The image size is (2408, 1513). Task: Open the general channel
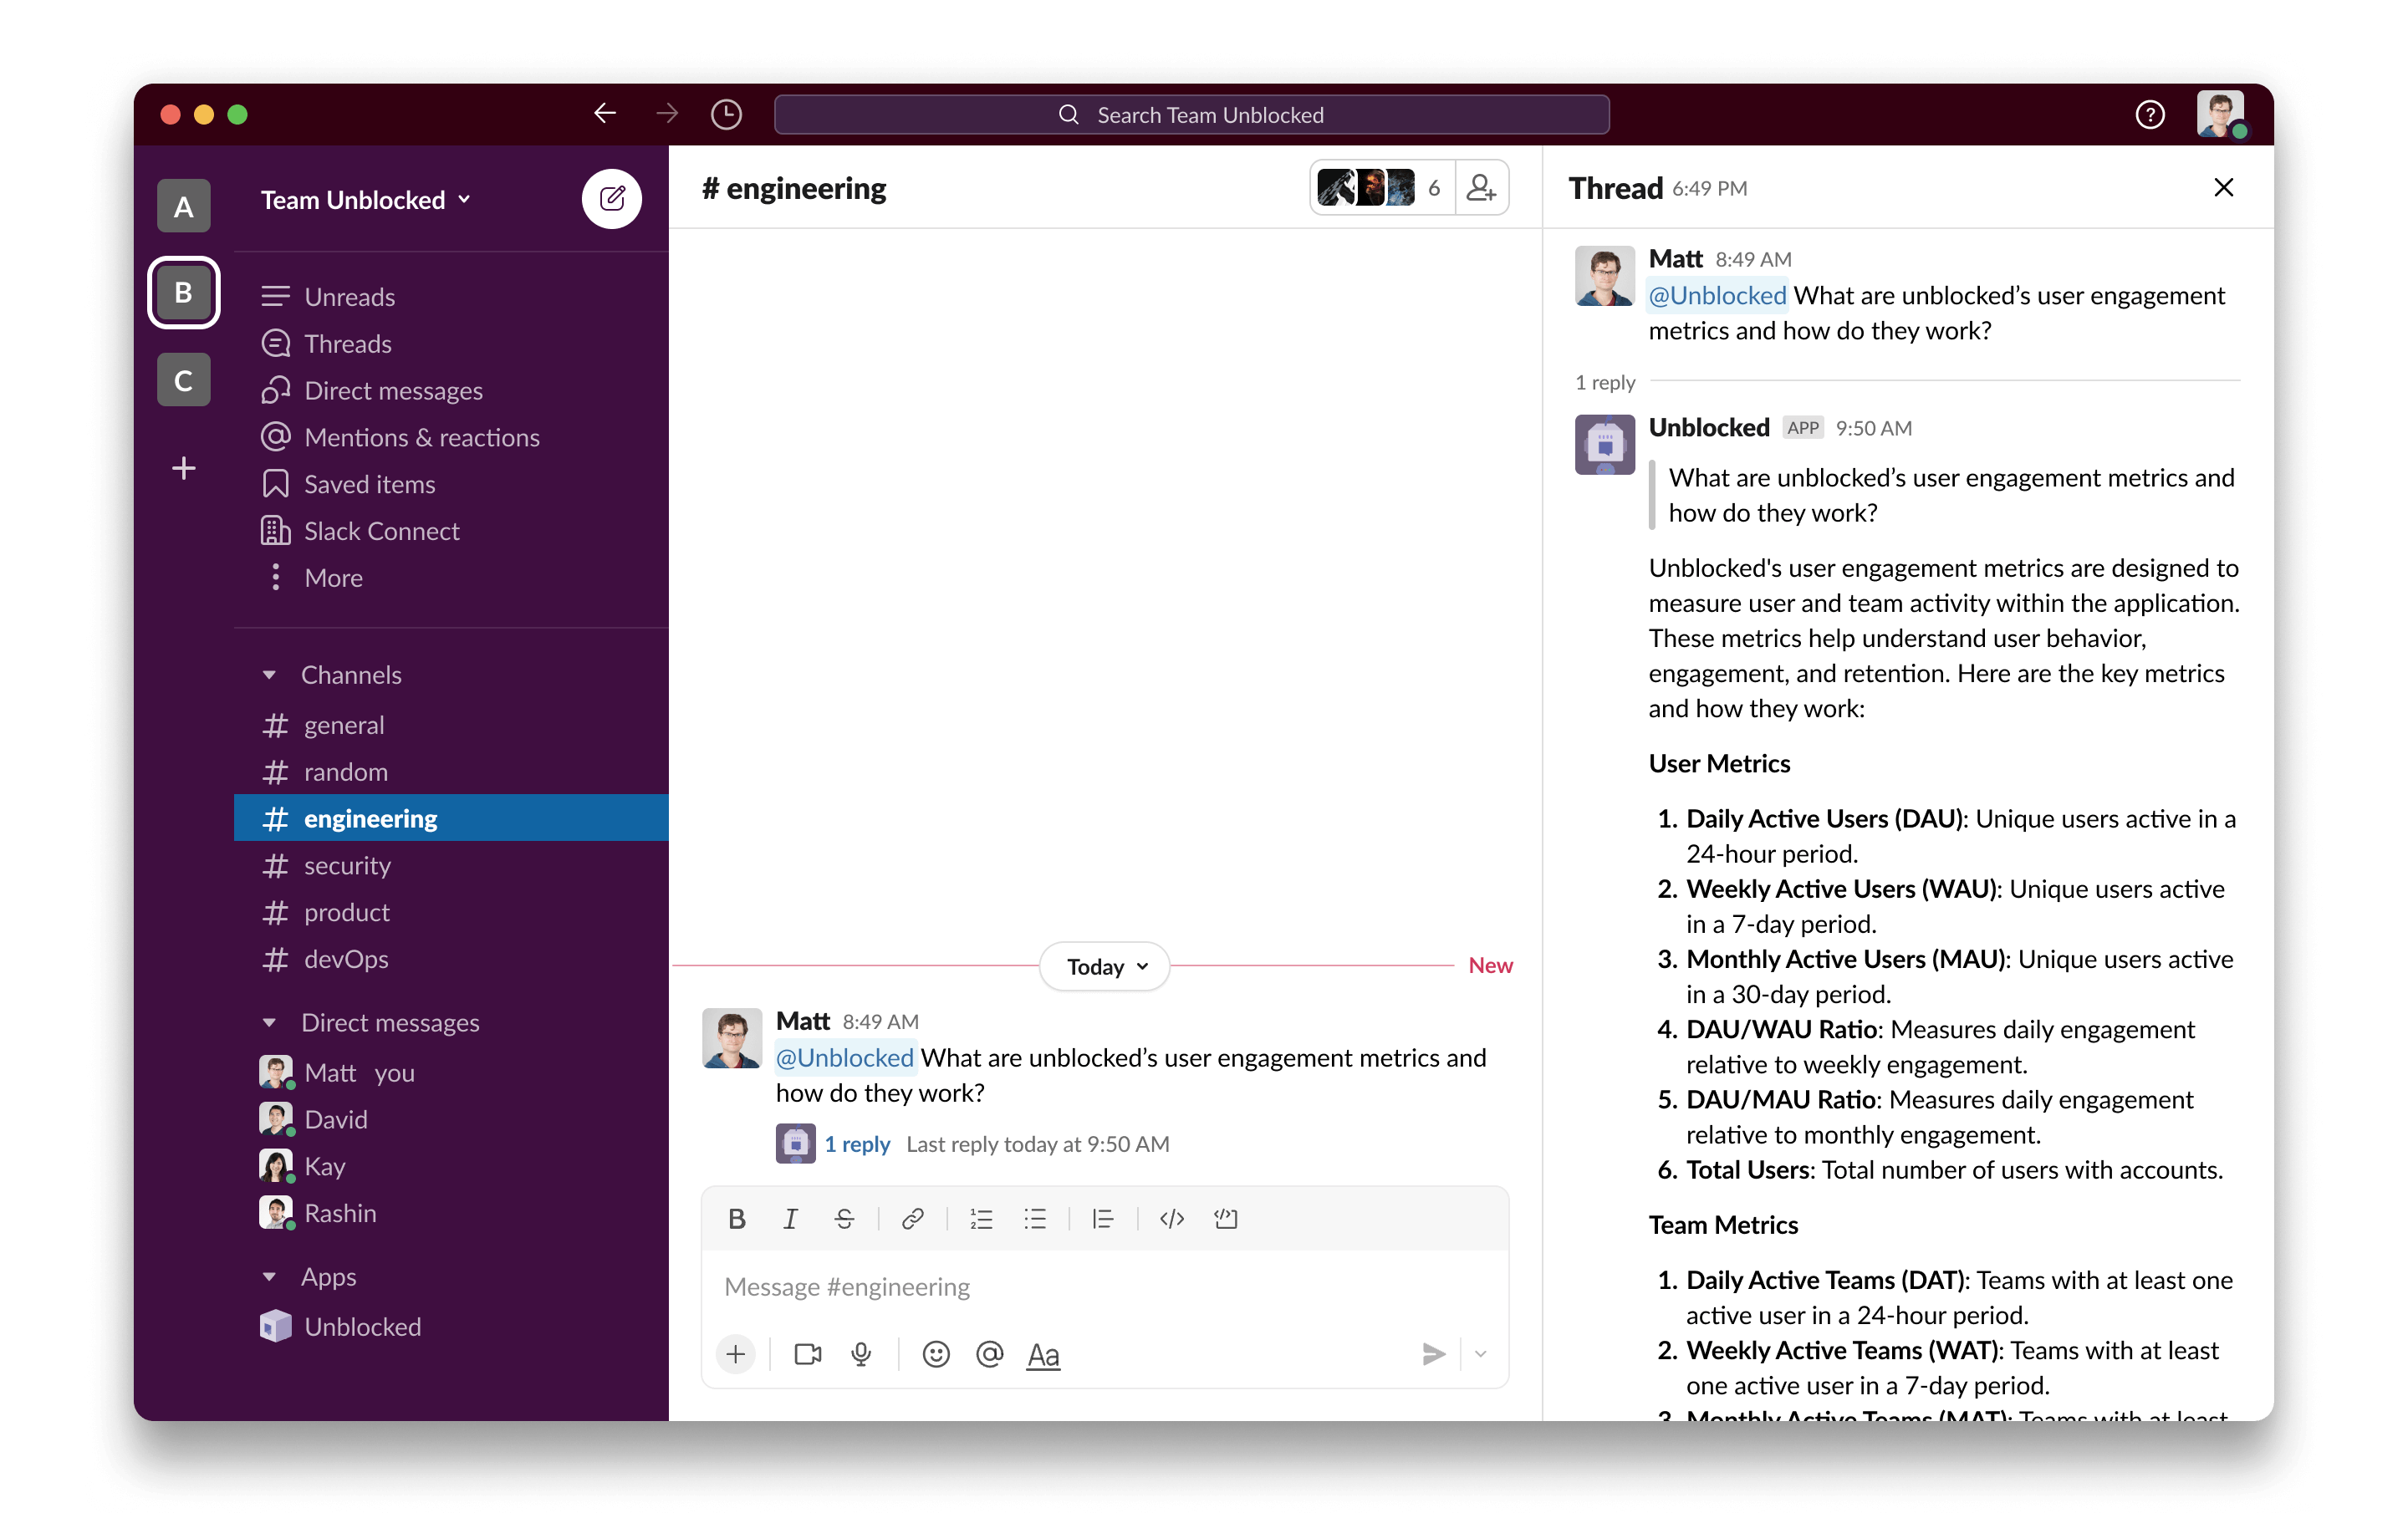(451, 725)
